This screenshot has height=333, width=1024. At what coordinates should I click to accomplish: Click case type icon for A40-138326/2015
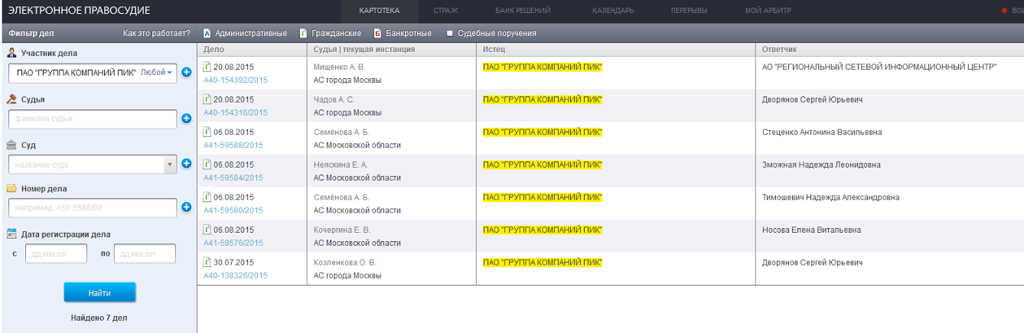point(207,262)
